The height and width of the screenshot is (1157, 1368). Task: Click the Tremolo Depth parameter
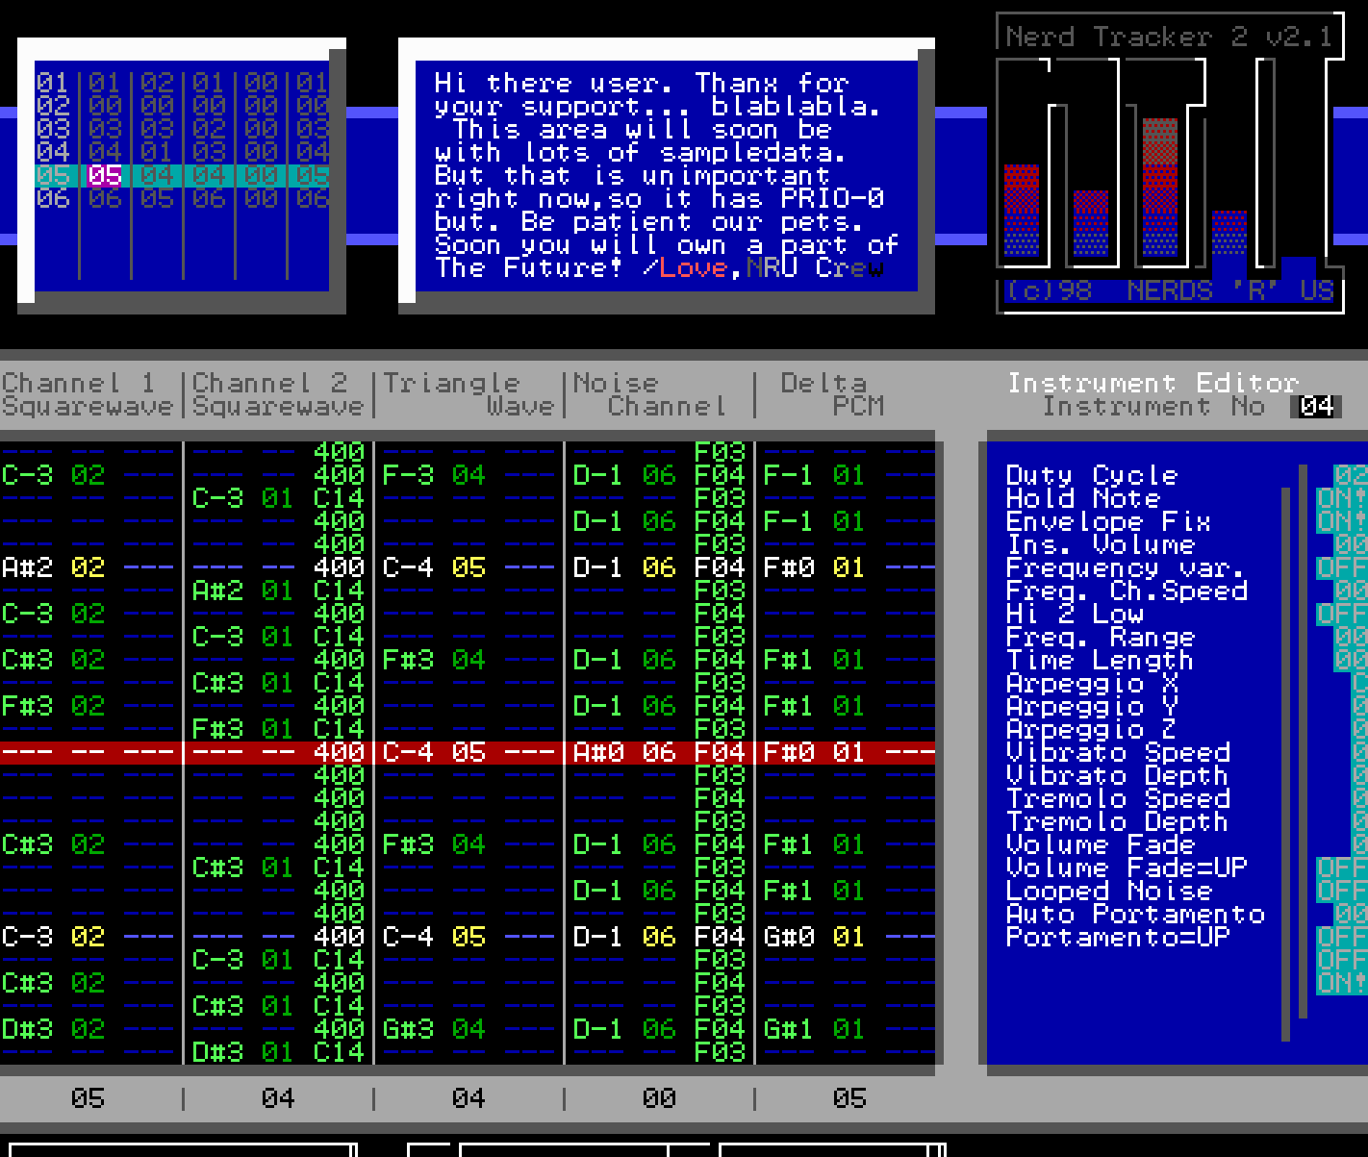(1117, 821)
